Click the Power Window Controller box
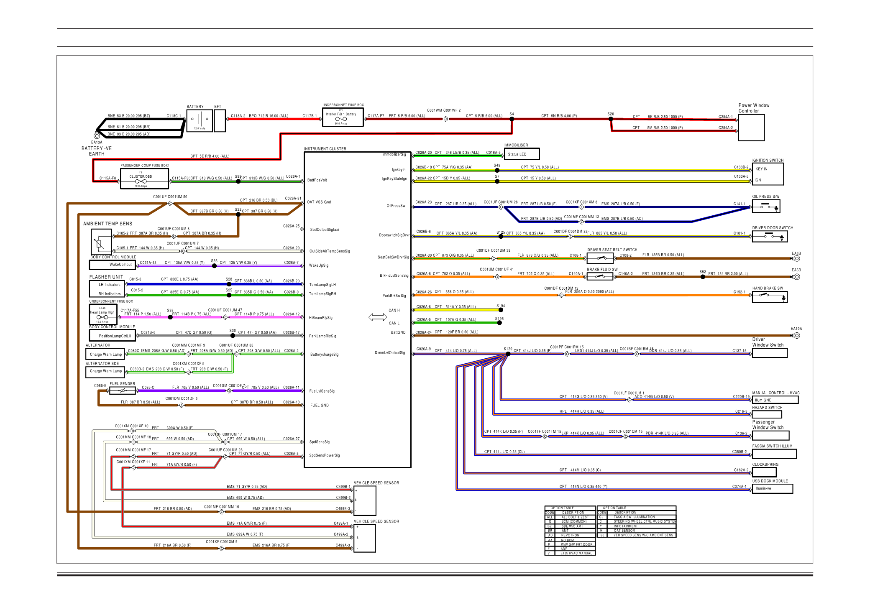Viewport: 870px width, 615px height. tap(751, 128)
